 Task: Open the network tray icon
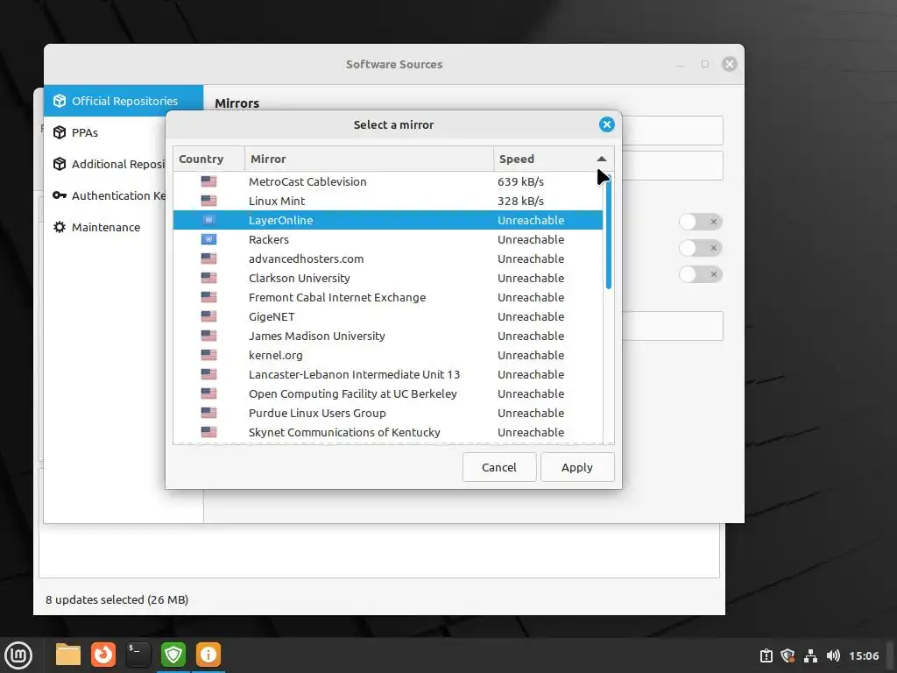[810, 655]
